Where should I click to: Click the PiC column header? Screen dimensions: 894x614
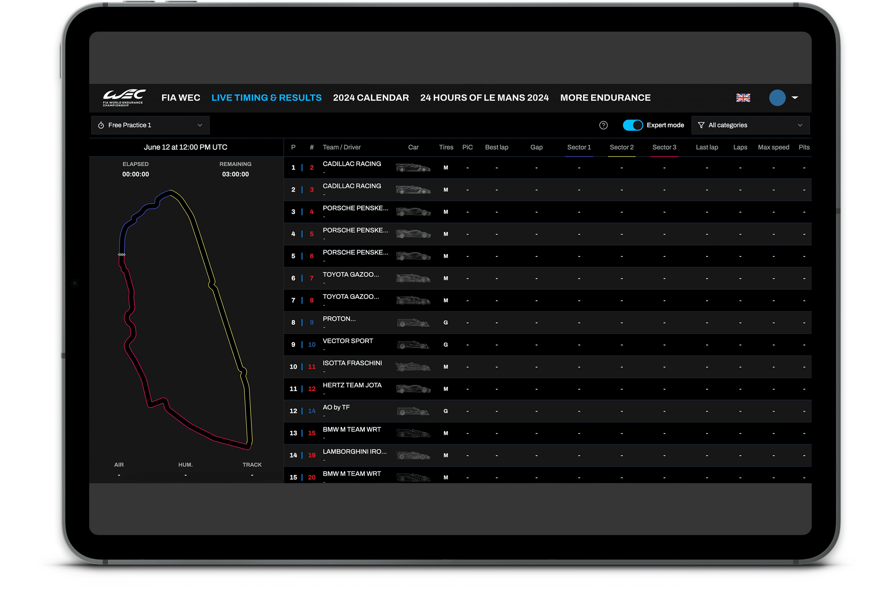point(467,147)
